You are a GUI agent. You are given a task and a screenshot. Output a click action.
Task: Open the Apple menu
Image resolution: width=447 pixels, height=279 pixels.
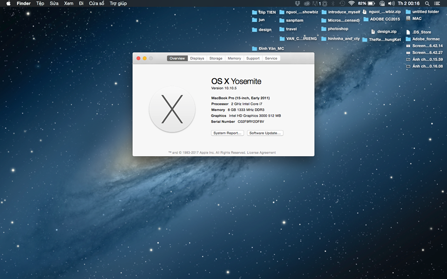8,3
